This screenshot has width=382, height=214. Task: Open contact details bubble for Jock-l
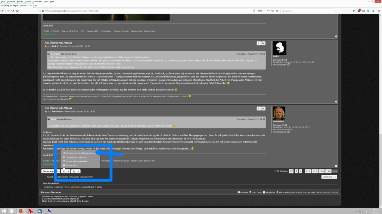[289, 65]
